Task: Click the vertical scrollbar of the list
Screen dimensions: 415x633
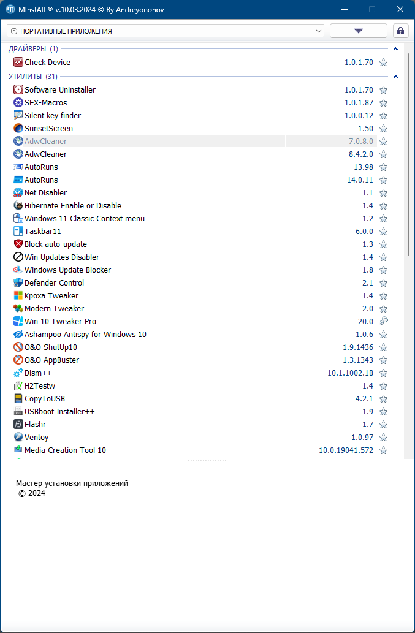Action: tap(409, 153)
